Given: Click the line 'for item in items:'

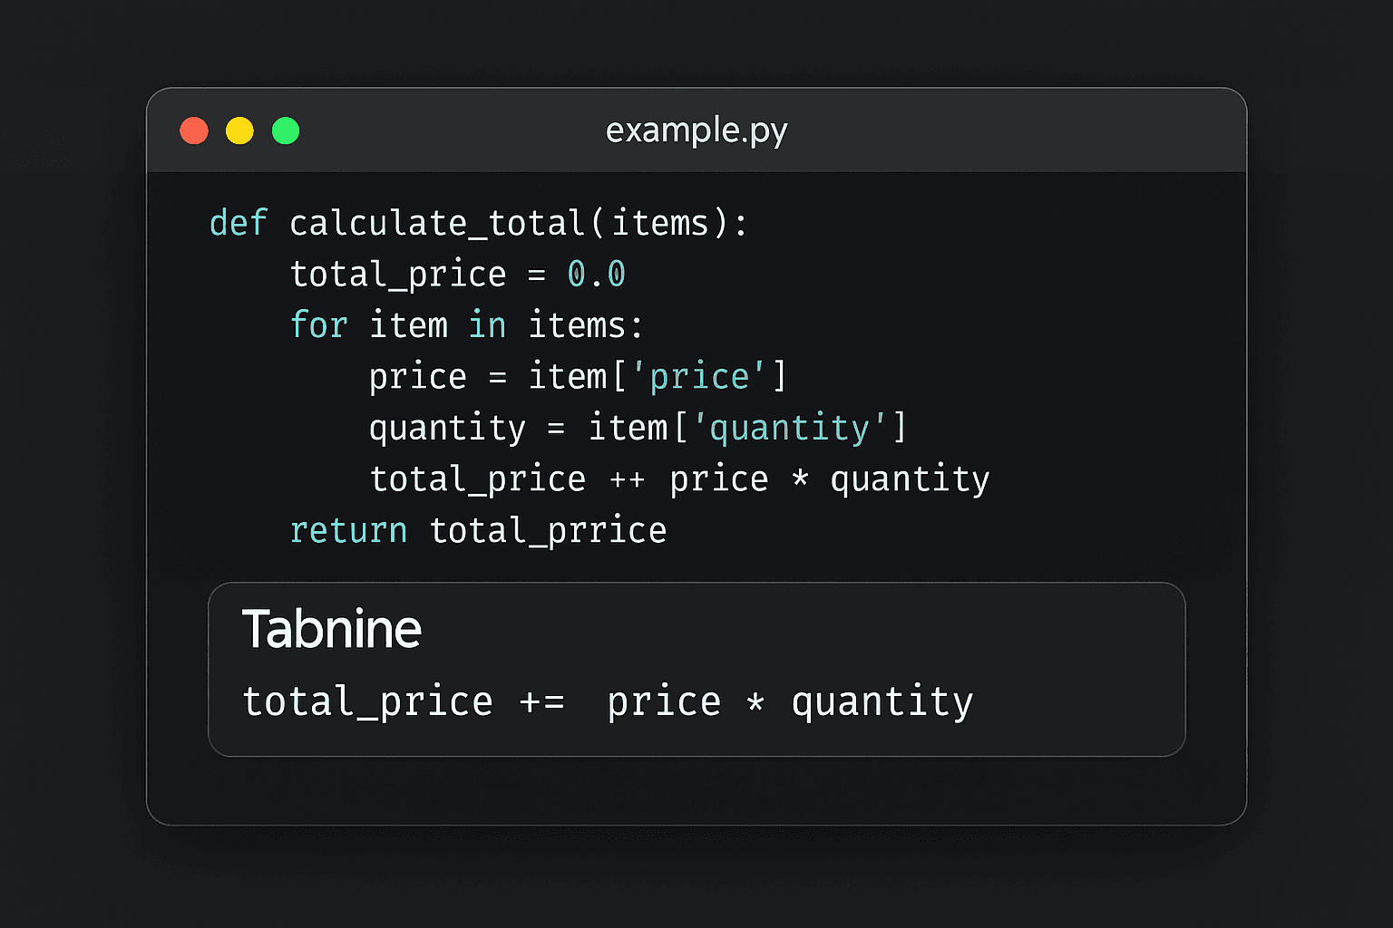Looking at the screenshot, I should tap(467, 324).
